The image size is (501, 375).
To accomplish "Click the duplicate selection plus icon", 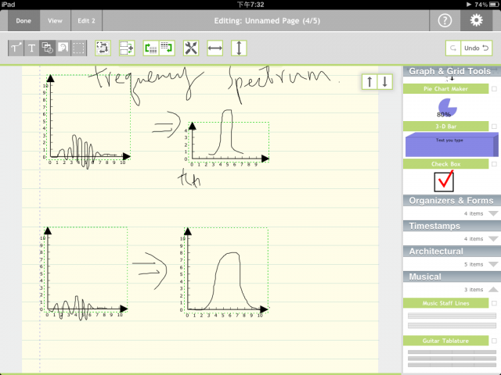I will click(x=127, y=48).
